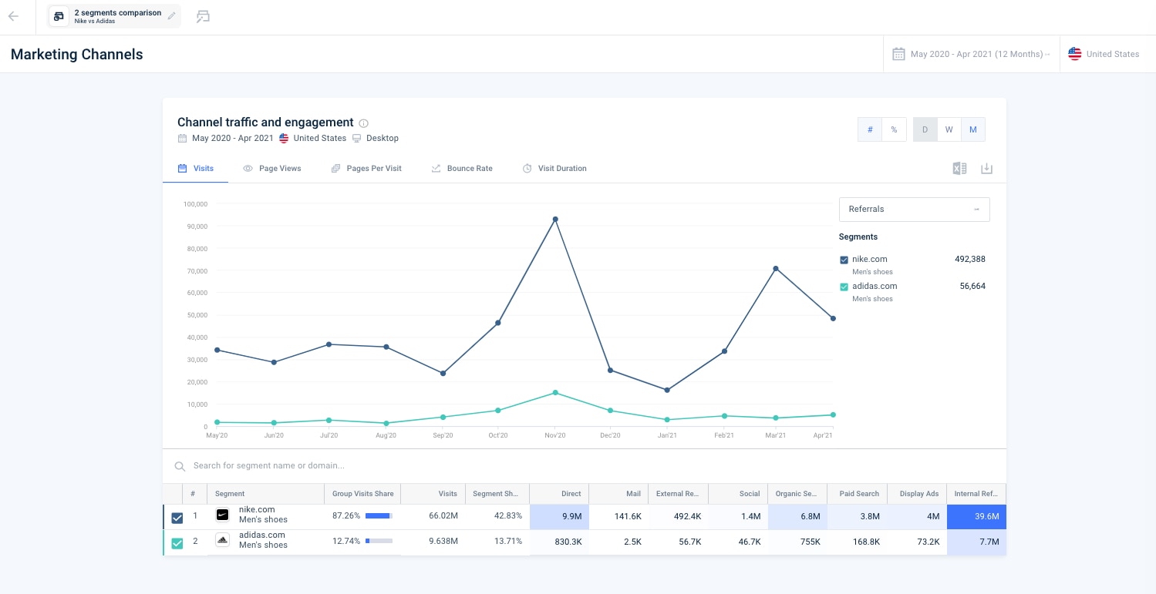Sort by the Direct column header

559,494
